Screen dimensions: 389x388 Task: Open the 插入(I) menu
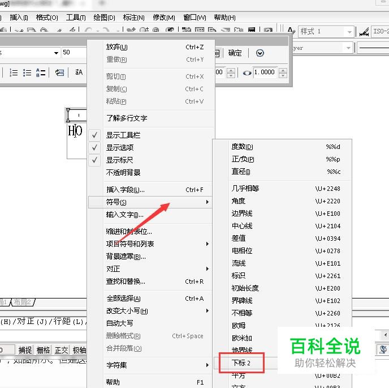tap(19, 18)
